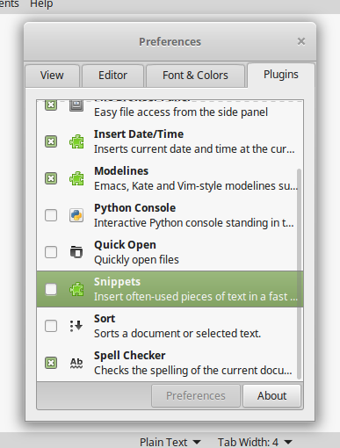This screenshot has height=448, width=340.
Task: Click the Python Console snake icon
Action: [x=76, y=215]
